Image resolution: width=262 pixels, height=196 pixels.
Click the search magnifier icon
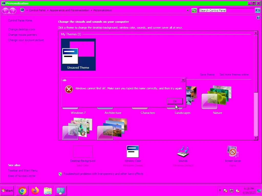coord(257,10)
